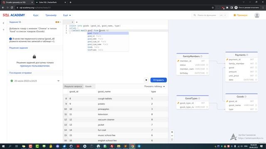The image size is (266, 149).
Task: Open a new browser tab
Action: coord(70,2)
